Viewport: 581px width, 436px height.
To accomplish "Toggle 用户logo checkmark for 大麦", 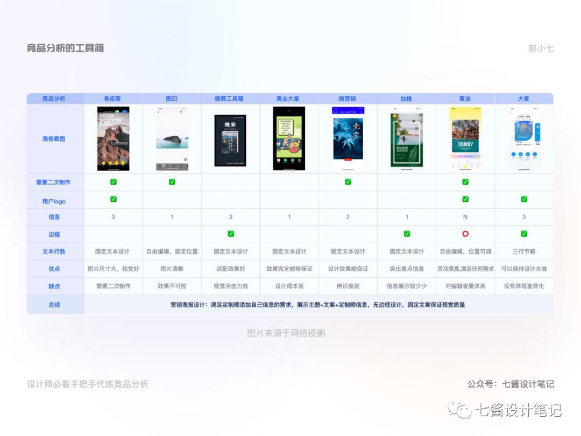I will coord(524,199).
